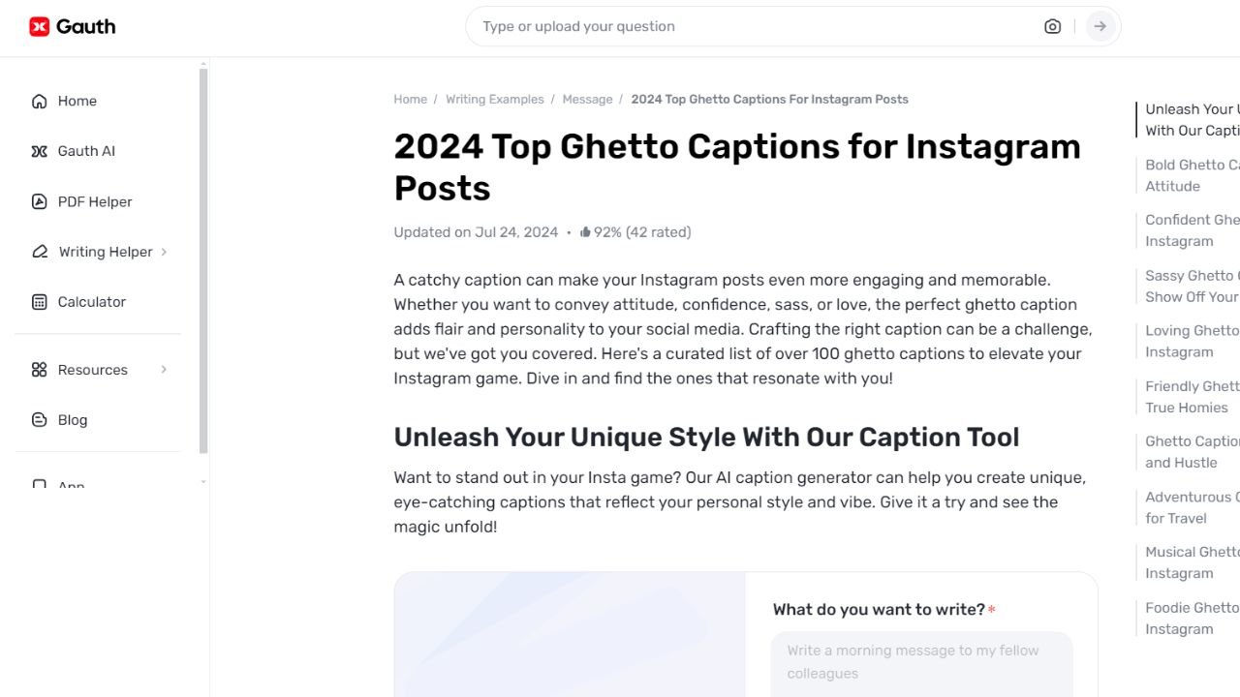Viewport: 1240px width, 697px height.
Task: Open Gauth AI from the sidebar menu
Action: (87, 151)
